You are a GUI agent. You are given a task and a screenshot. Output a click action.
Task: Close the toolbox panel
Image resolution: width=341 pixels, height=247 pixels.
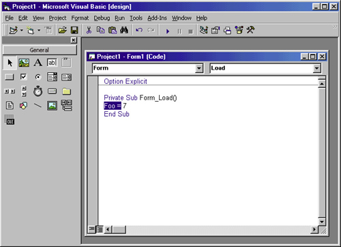coord(74,40)
